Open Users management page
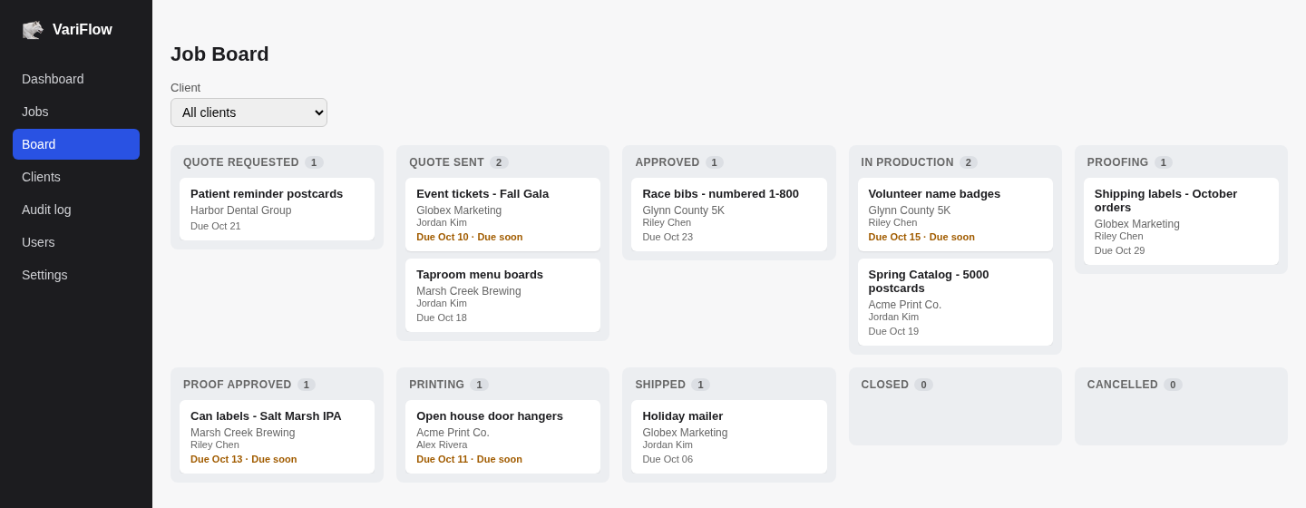Screen dimensions: 1306x508 [x=76, y=242]
